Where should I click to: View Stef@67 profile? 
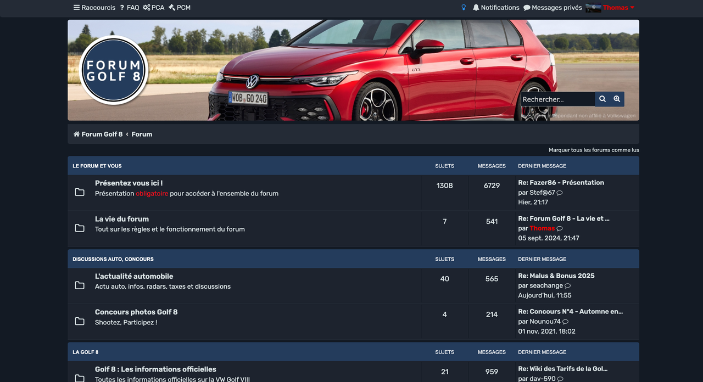(542, 193)
